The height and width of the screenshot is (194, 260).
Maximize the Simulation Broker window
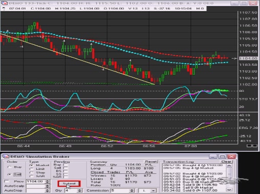(x=222, y=156)
